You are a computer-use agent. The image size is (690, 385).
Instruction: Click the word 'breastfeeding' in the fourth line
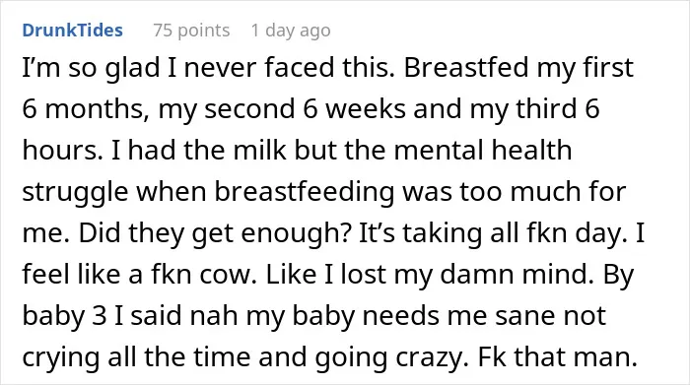tap(304, 193)
